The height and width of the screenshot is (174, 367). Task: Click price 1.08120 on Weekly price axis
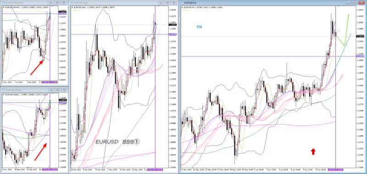[x=62, y=136]
